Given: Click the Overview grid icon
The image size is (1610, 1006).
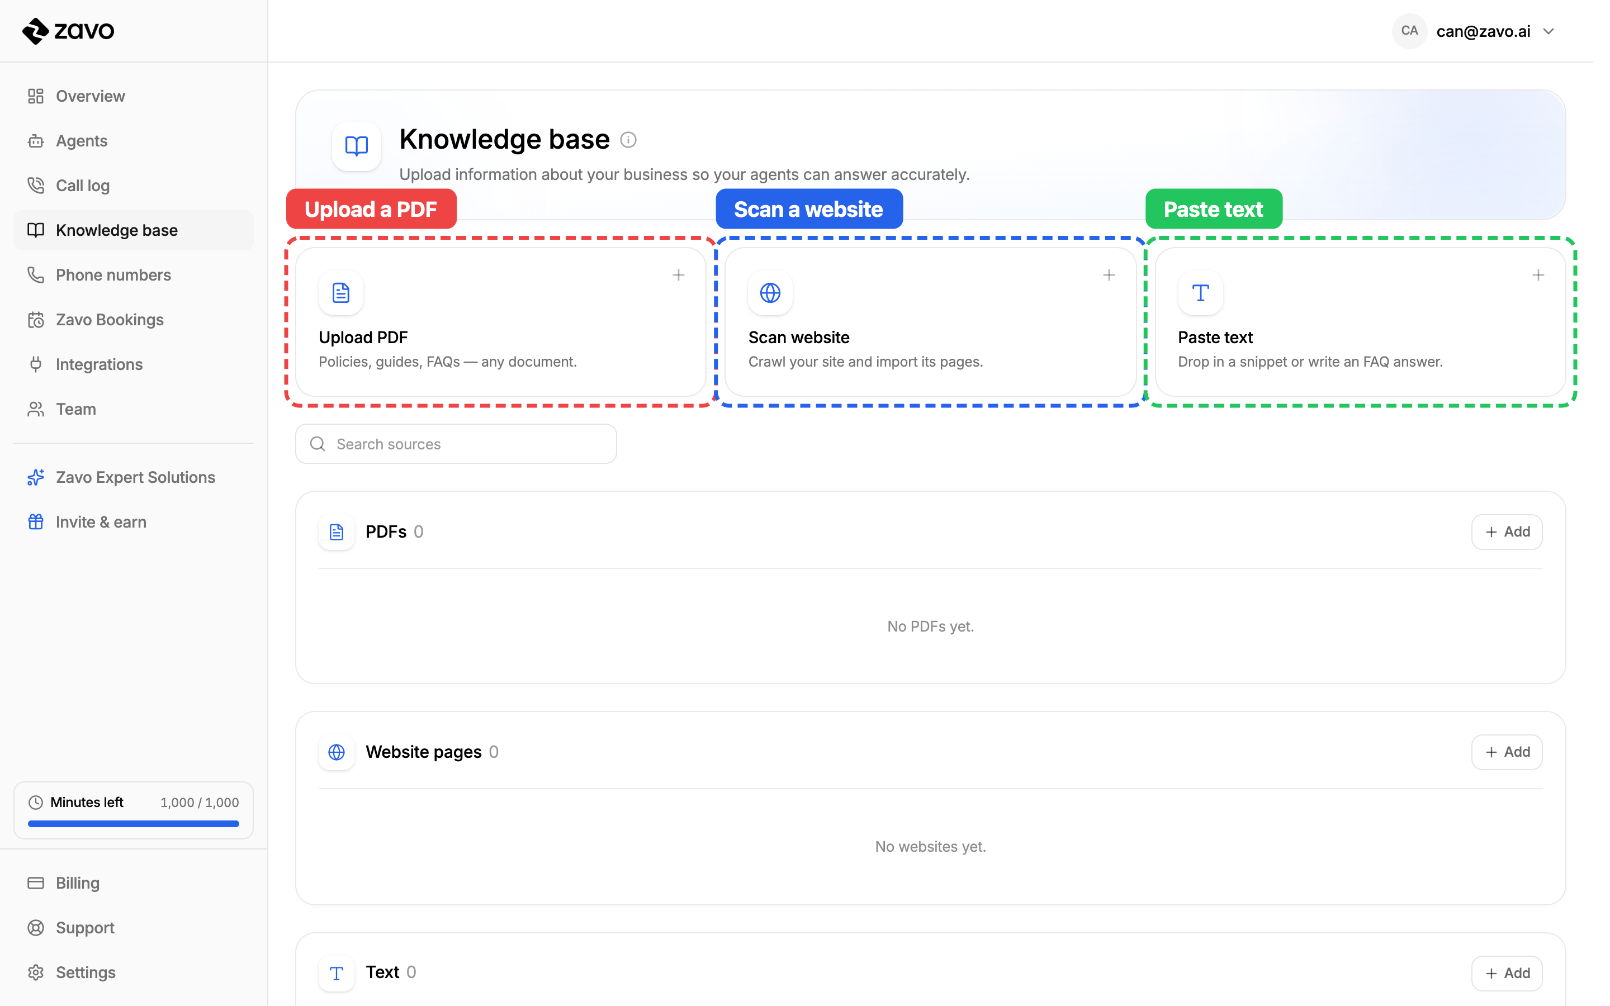Looking at the screenshot, I should pyautogui.click(x=36, y=96).
